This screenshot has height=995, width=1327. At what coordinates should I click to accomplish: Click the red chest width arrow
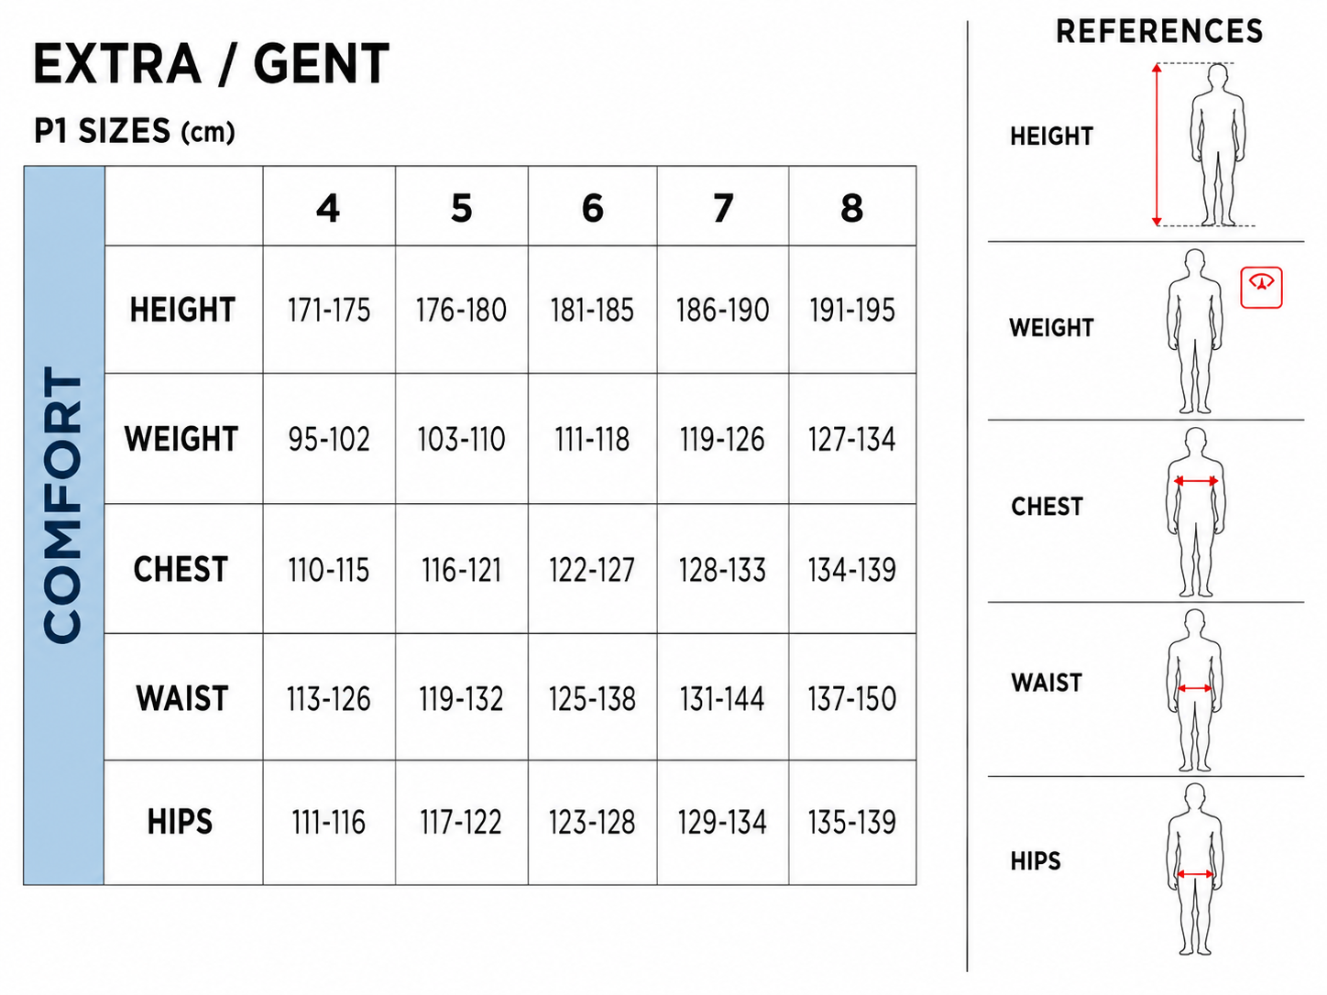click(1196, 481)
